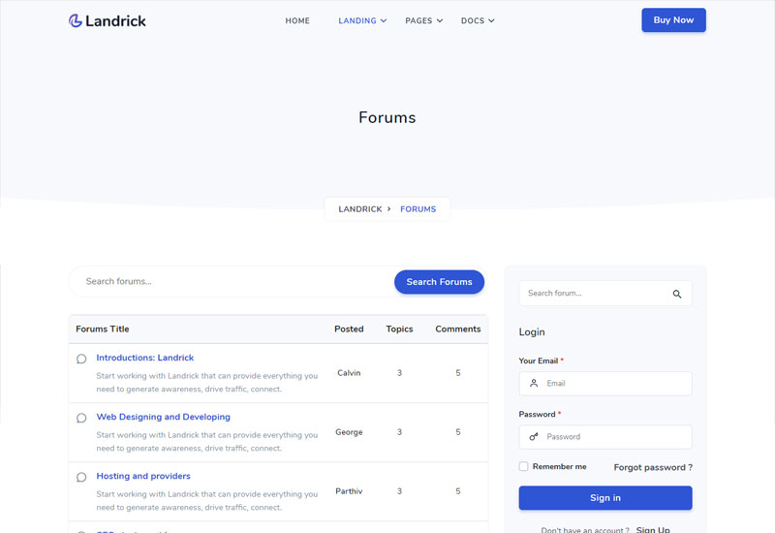Click the breadcrumb chevron separator arrow
Viewport: 775px width, 533px height.
(x=389, y=209)
